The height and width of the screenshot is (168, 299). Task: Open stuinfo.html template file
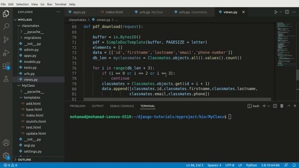36,121
